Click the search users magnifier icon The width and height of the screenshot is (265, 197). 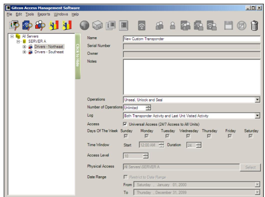tap(40, 25)
